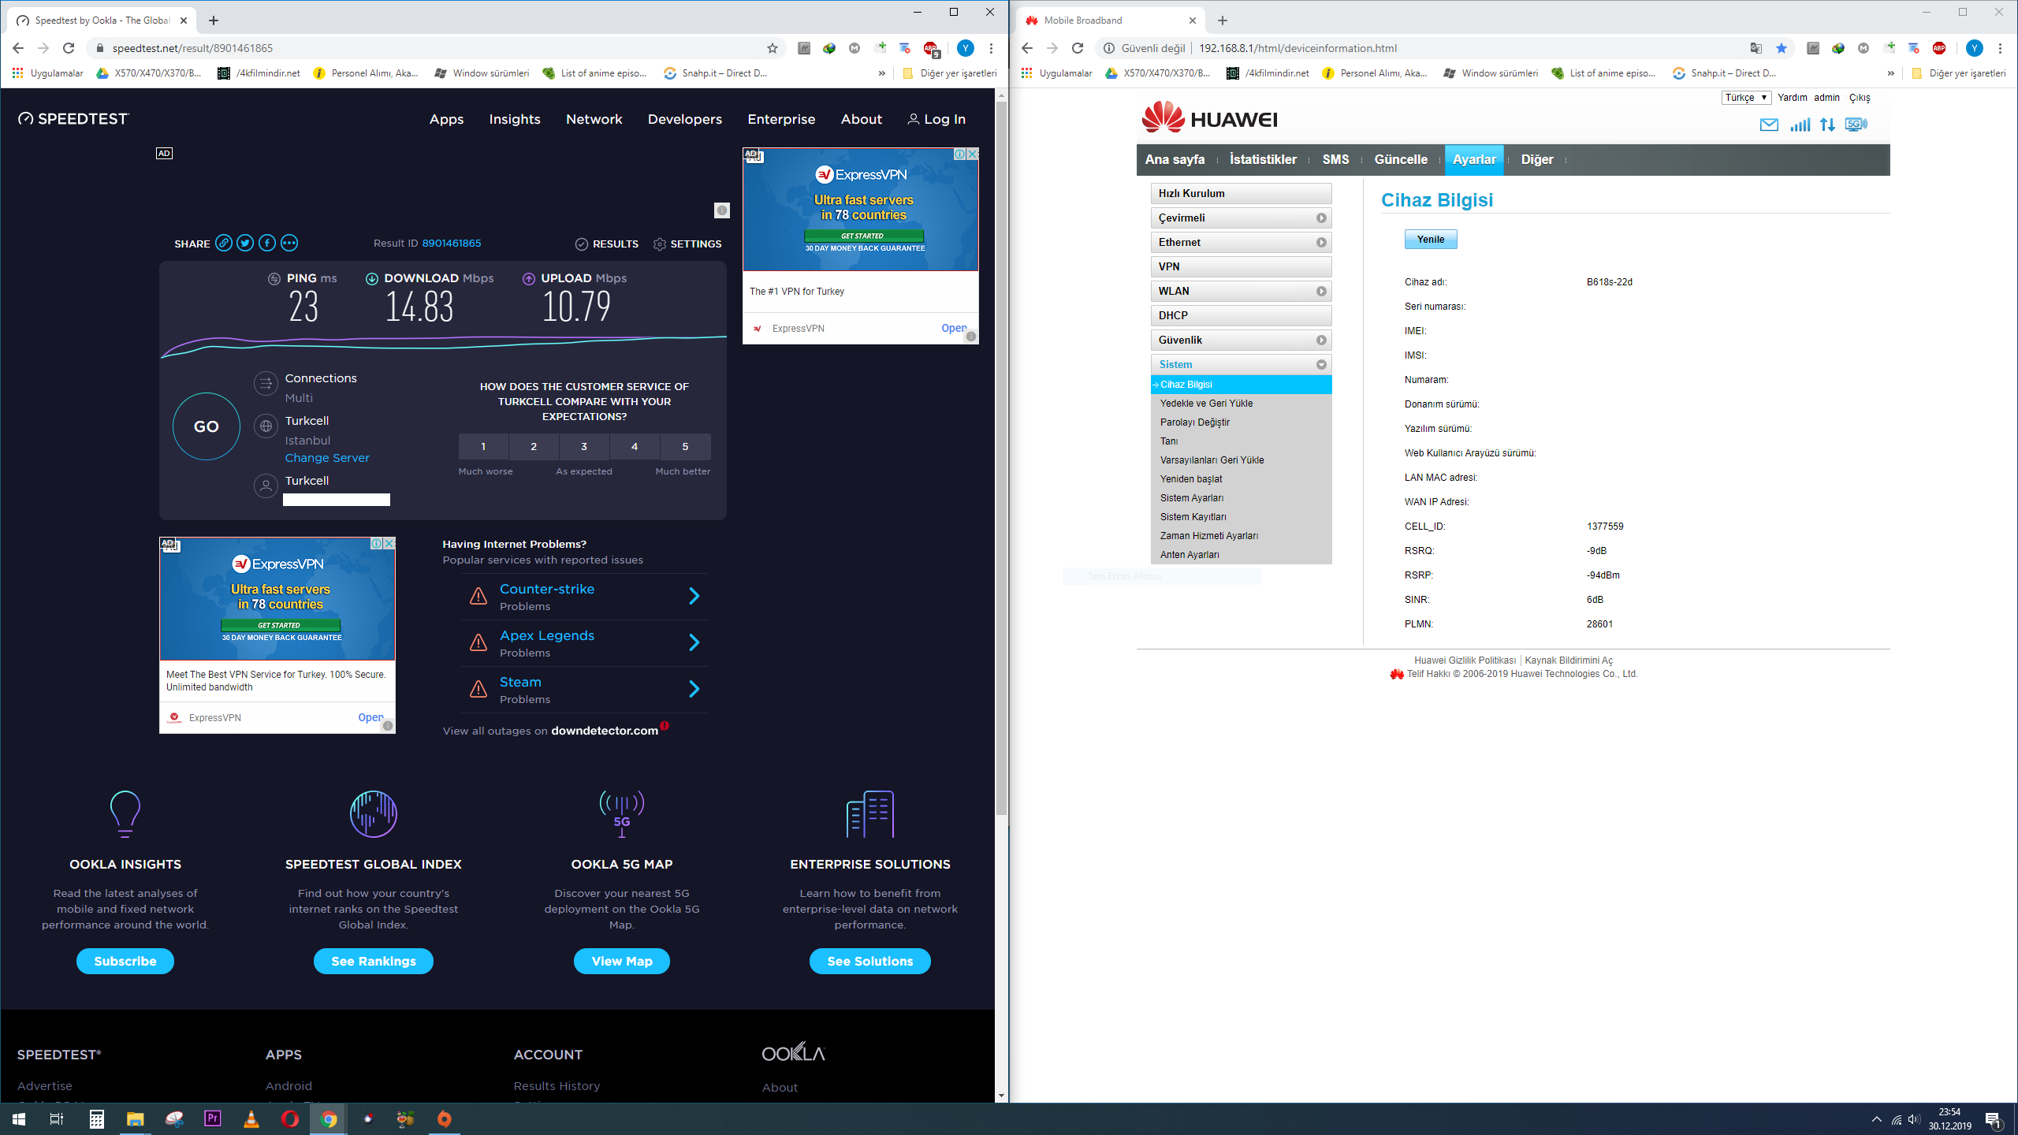Share Speedtest result on Twitter

tap(245, 244)
